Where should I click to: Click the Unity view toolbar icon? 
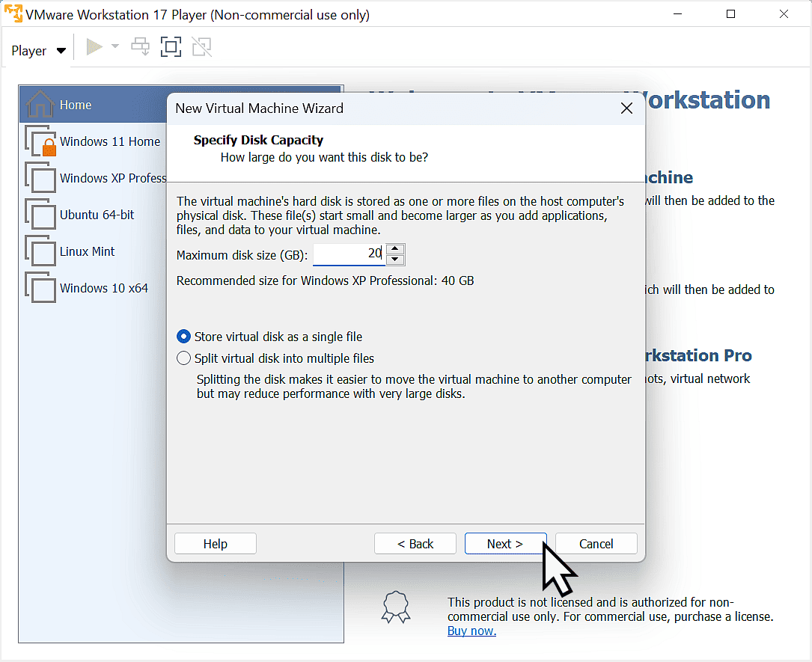click(x=201, y=46)
